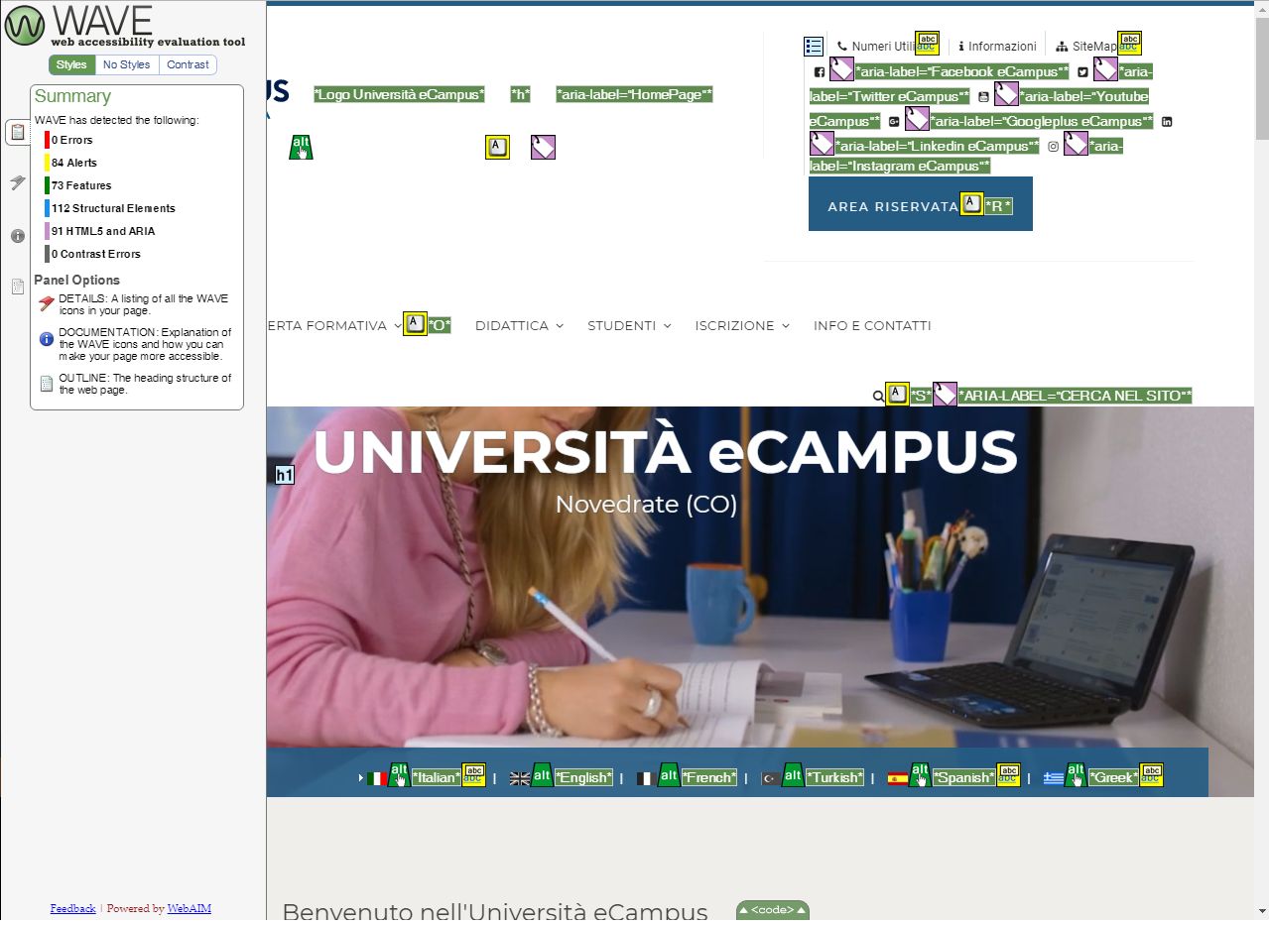Click the ARIA tag icon before Googleplus eCampus label
Screen dimensions: 1269x925
917,119
